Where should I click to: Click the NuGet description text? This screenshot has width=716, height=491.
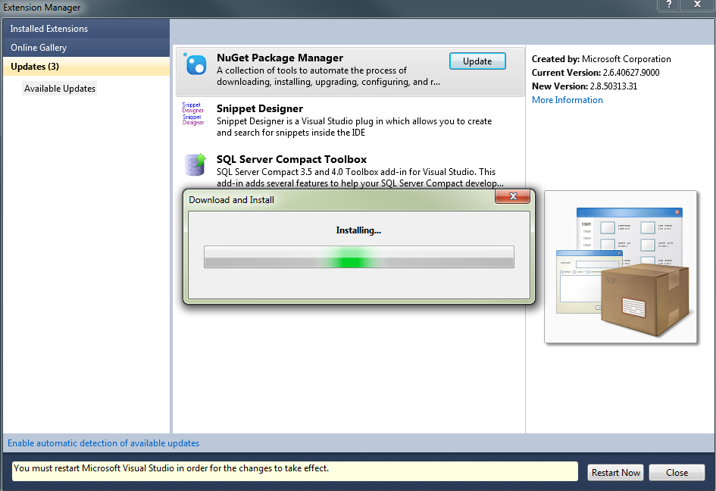[x=328, y=77]
